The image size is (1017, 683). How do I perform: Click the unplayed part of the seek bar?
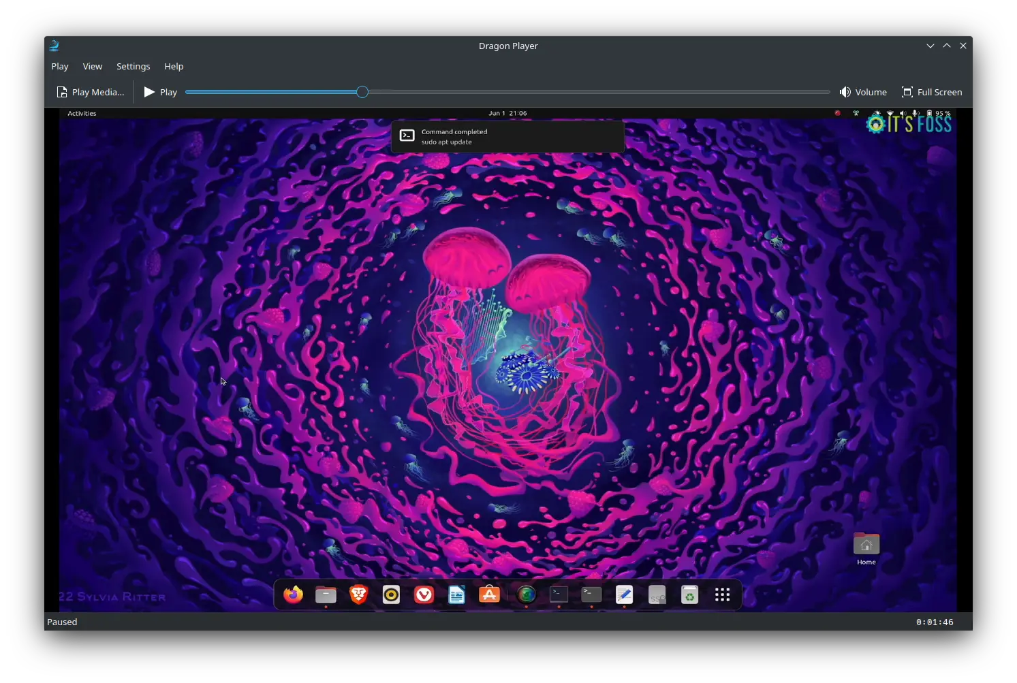click(x=599, y=92)
